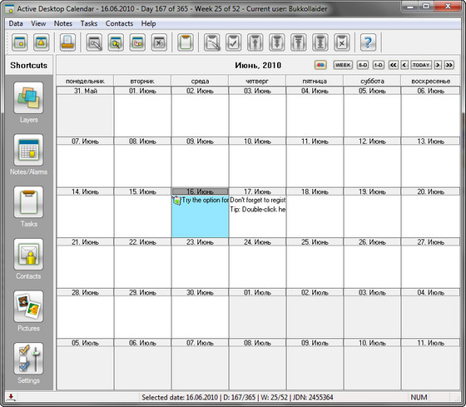Image resolution: width=466 pixels, height=407 pixels.
Task: Click the move task to bottom icon
Action: pos(320,42)
